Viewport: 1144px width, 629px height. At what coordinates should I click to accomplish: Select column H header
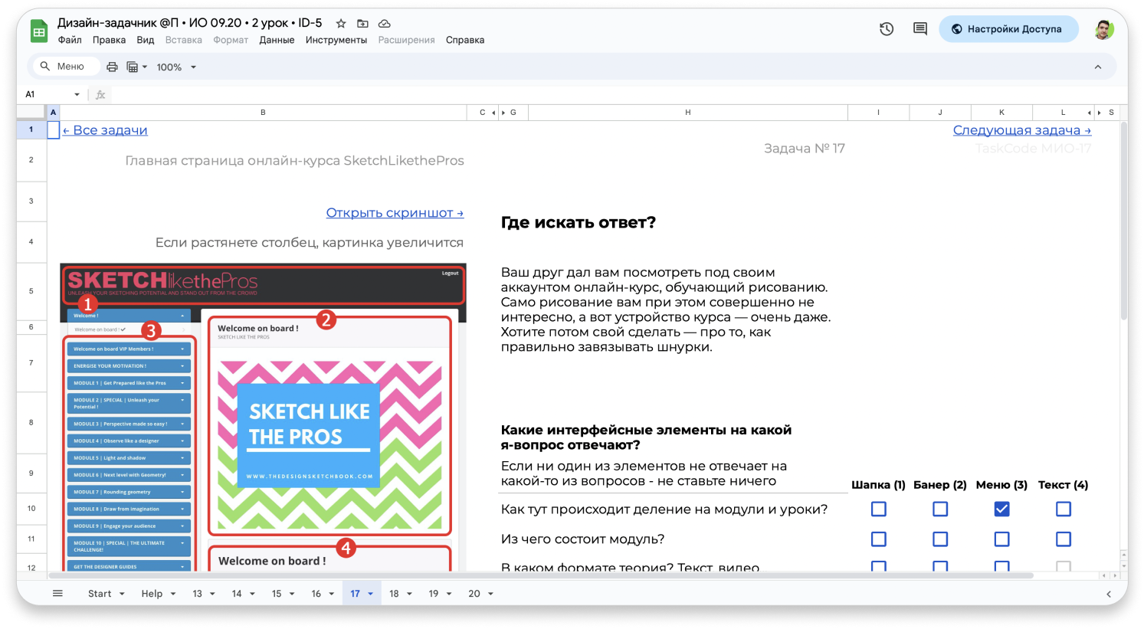(x=688, y=113)
